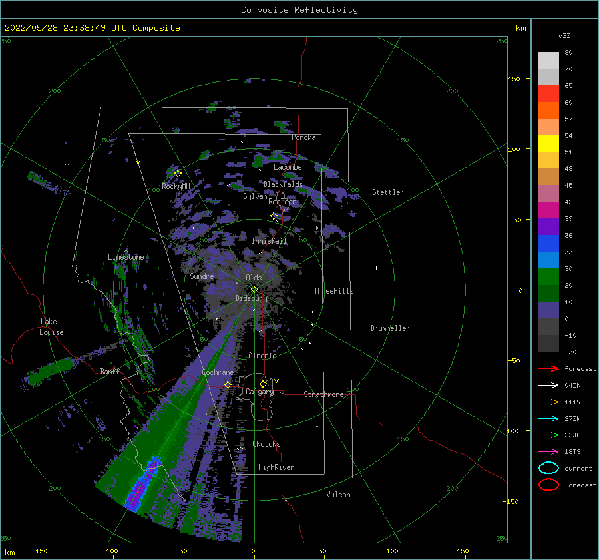
Task: Click the green 22JP arrow legend icon
Action: pyautogui.click(x=548, y=435)
